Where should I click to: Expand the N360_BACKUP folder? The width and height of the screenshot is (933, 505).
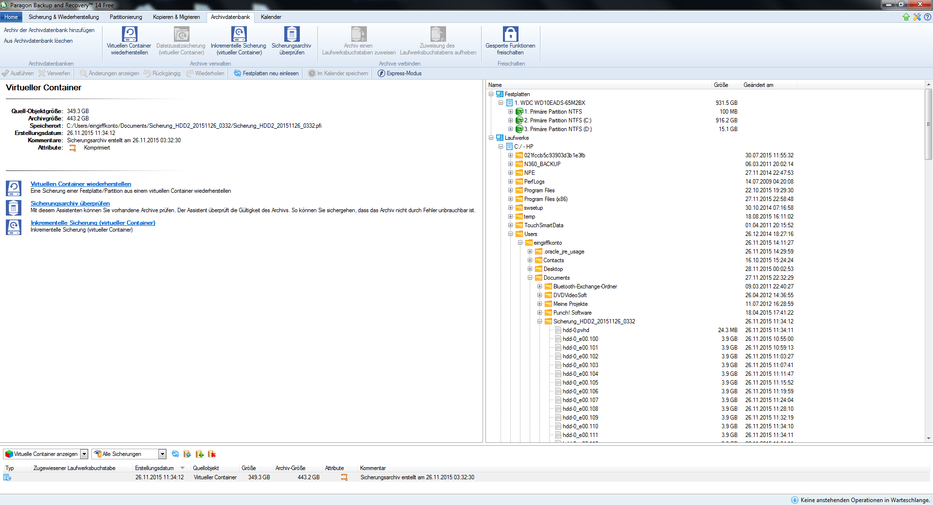coord(510,164)
